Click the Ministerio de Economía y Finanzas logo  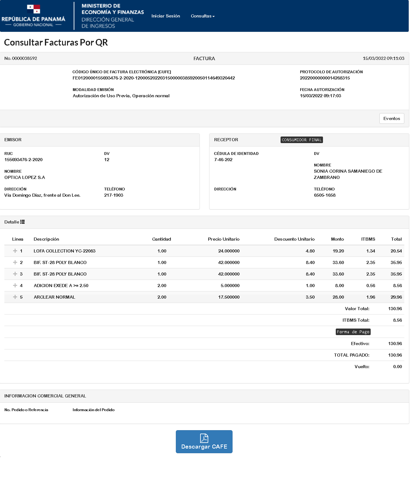112,16
